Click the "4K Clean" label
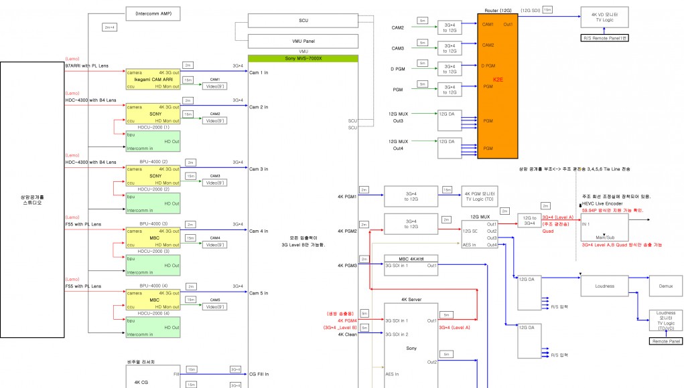684x388 pixels. point(347,334)
